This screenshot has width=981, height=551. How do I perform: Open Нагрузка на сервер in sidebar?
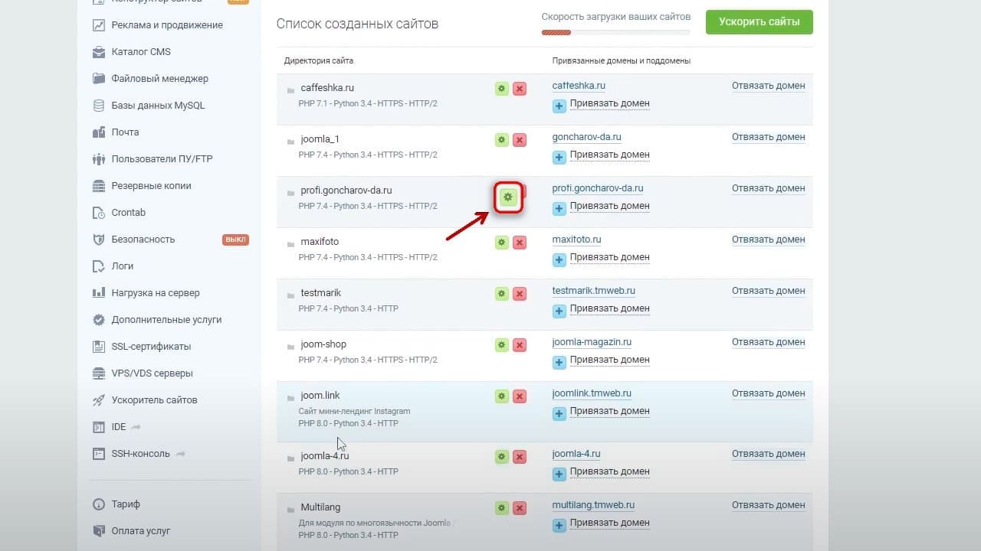point(146,293)
